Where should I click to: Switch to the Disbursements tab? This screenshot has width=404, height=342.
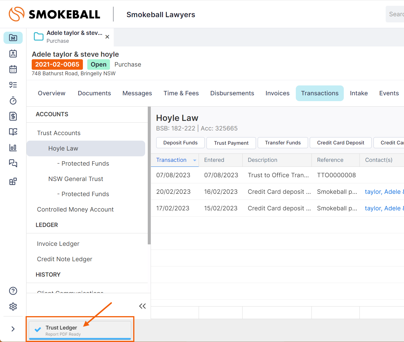(x=232, y=93)
